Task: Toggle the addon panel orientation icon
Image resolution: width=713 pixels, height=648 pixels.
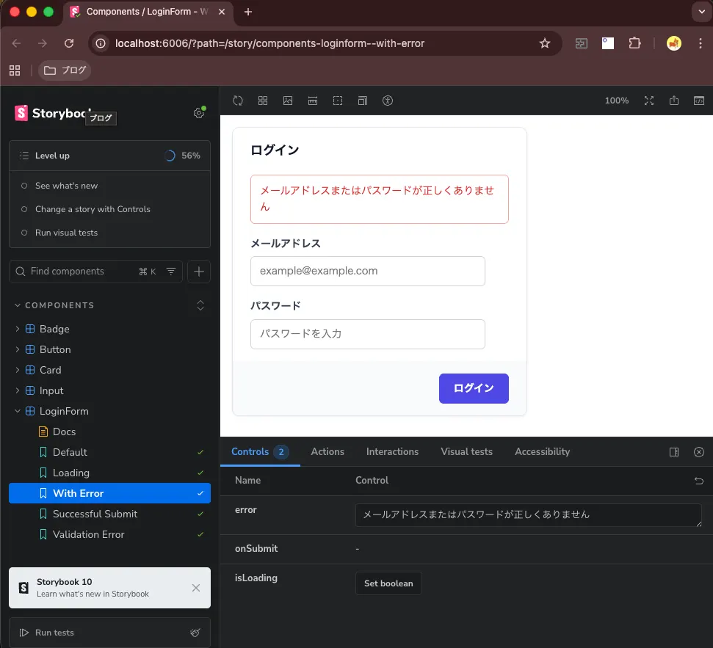Action: 674,451
